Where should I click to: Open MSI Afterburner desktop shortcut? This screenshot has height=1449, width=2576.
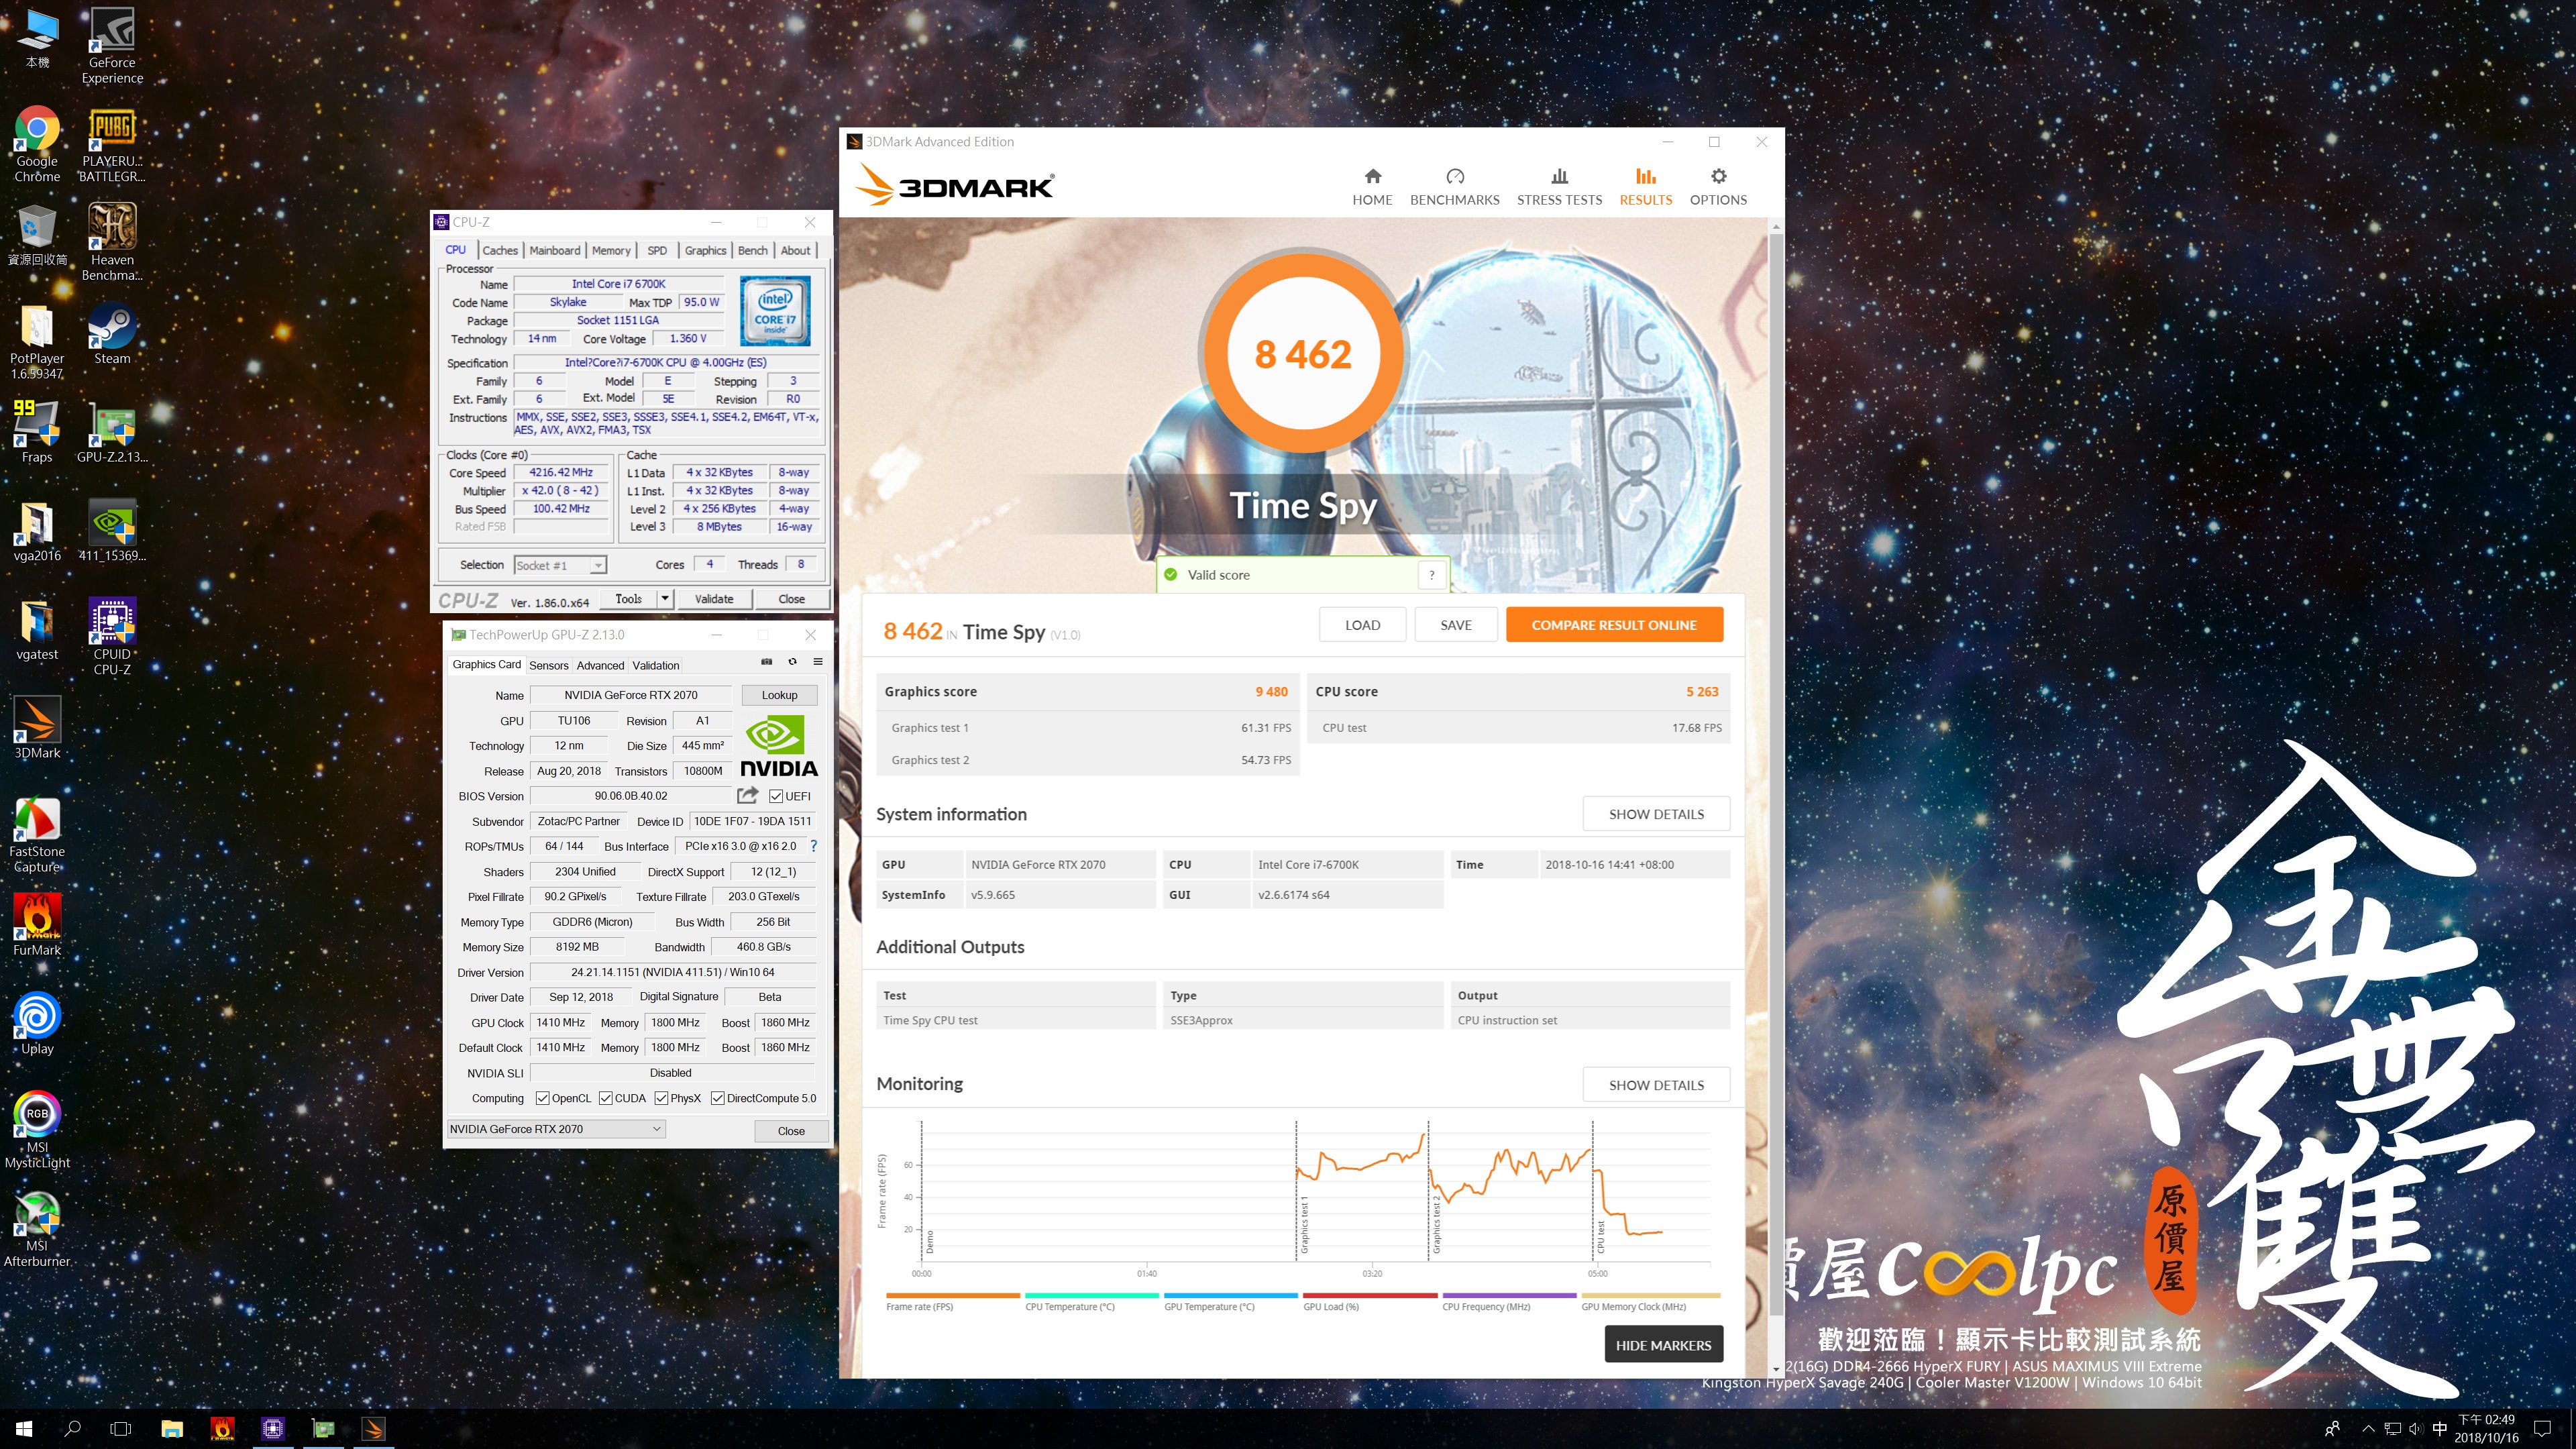[37, 1230]
